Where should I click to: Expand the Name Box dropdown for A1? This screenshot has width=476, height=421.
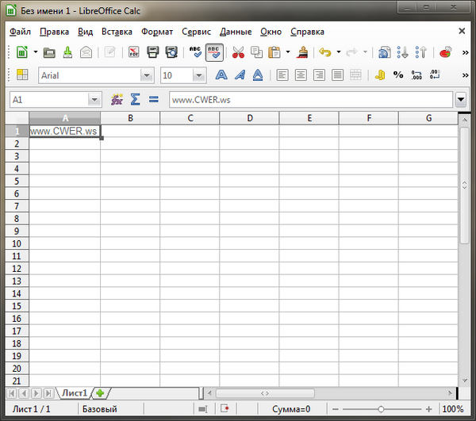pos(95,100)
